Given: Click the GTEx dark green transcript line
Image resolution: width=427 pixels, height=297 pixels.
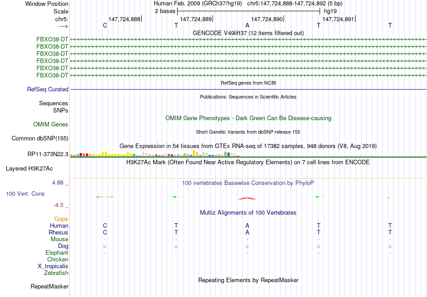Looking at the screenshot, I should point(249,157).
